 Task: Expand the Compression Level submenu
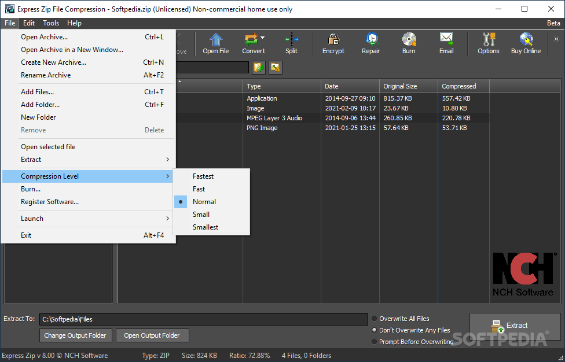(88, 176)
